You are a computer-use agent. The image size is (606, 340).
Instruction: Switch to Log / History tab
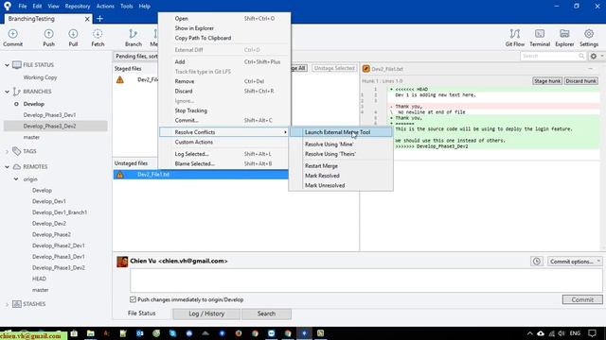[x=206, y=314]
